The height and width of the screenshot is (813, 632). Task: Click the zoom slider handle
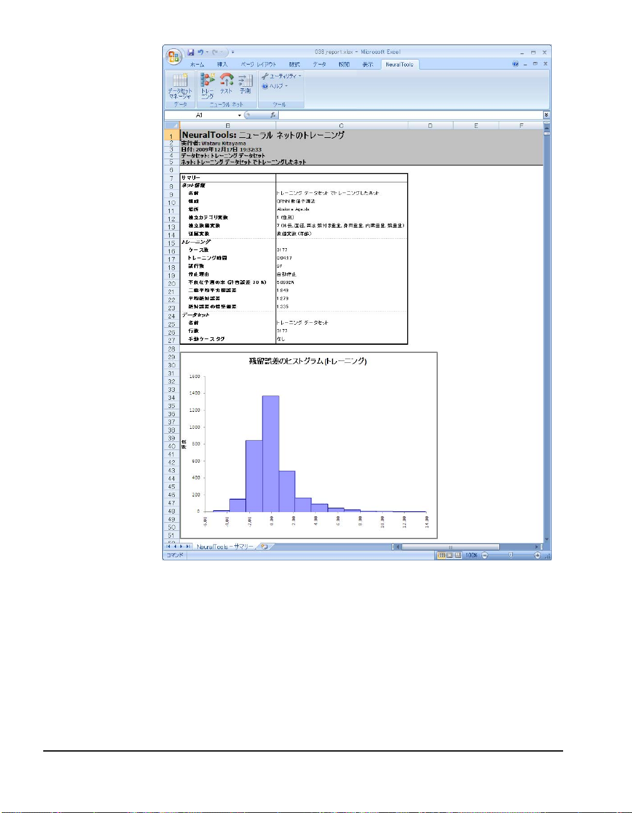pyautogui.click(x=510, y=555)
